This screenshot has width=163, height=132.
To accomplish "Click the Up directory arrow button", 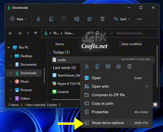I will click(x=35, y=33).
